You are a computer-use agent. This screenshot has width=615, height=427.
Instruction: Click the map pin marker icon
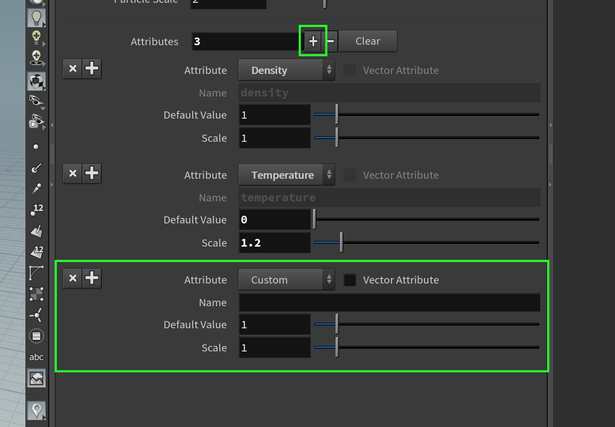36,410
